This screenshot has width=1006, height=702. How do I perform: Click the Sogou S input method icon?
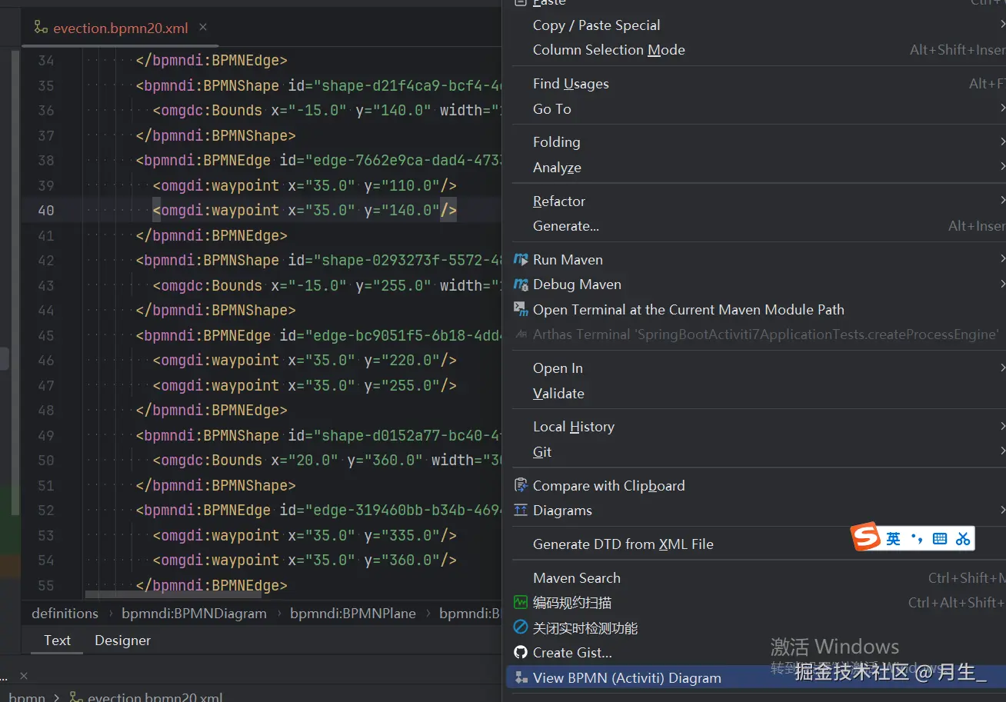click(x=867, y=538)
